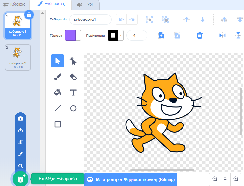Move selection backward one layer
The width and height of the screenshot is (244, 186).
coord(203,19)
